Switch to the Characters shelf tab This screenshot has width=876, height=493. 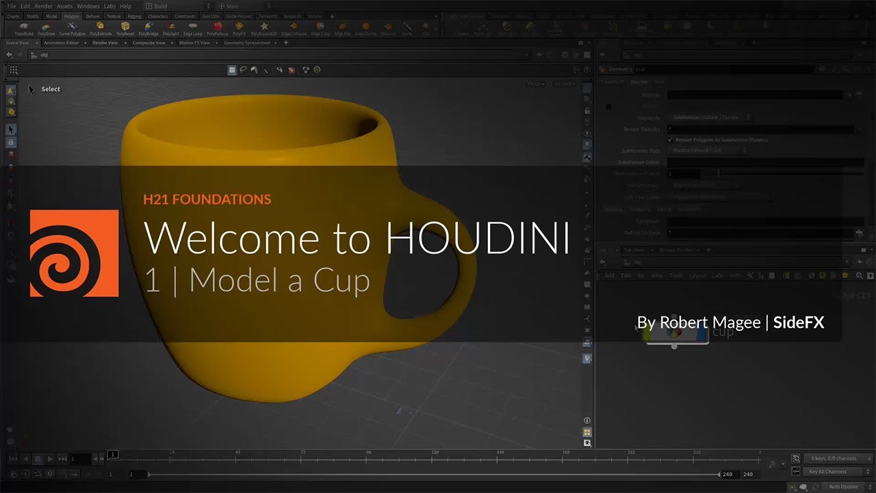coord(158,16)
